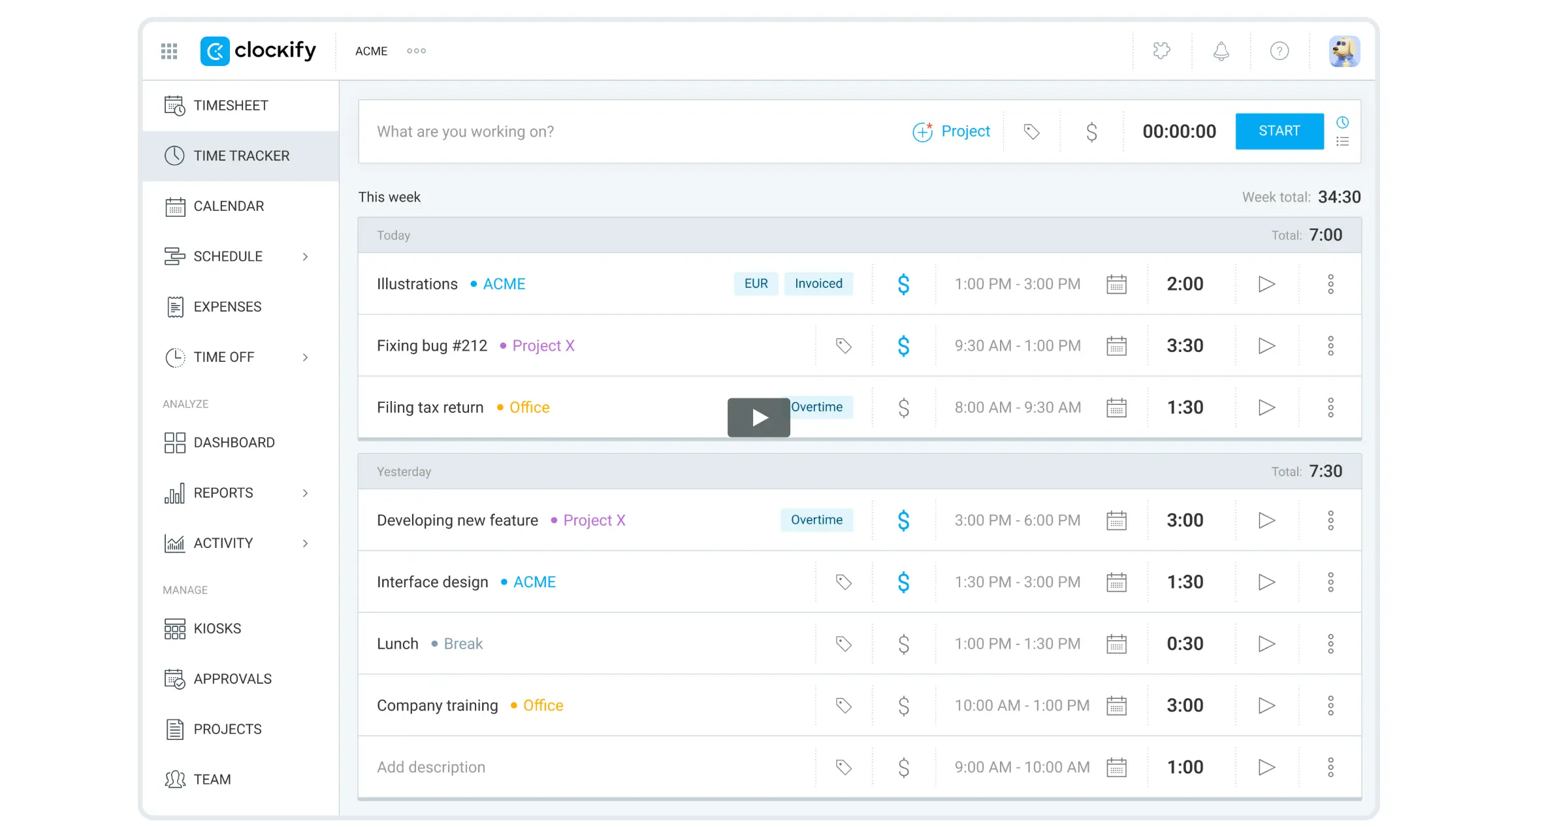Toggle billable on Filing tax return entry
Image resolution: width=1544 pixels, height=836 pixels.
tap(903, 408)
